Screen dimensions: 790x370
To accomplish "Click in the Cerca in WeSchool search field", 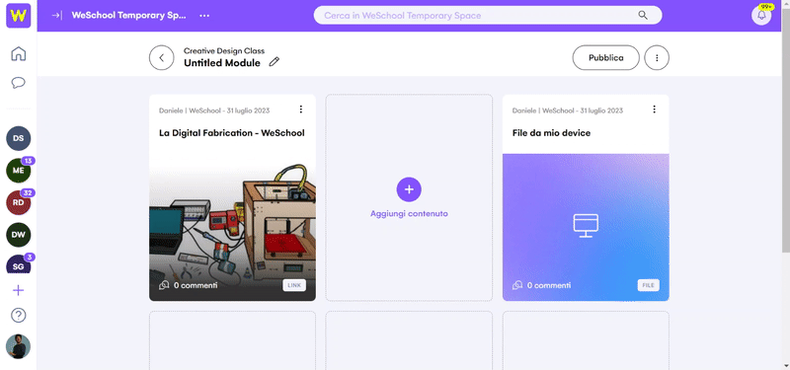I will (x=488, y=15).
